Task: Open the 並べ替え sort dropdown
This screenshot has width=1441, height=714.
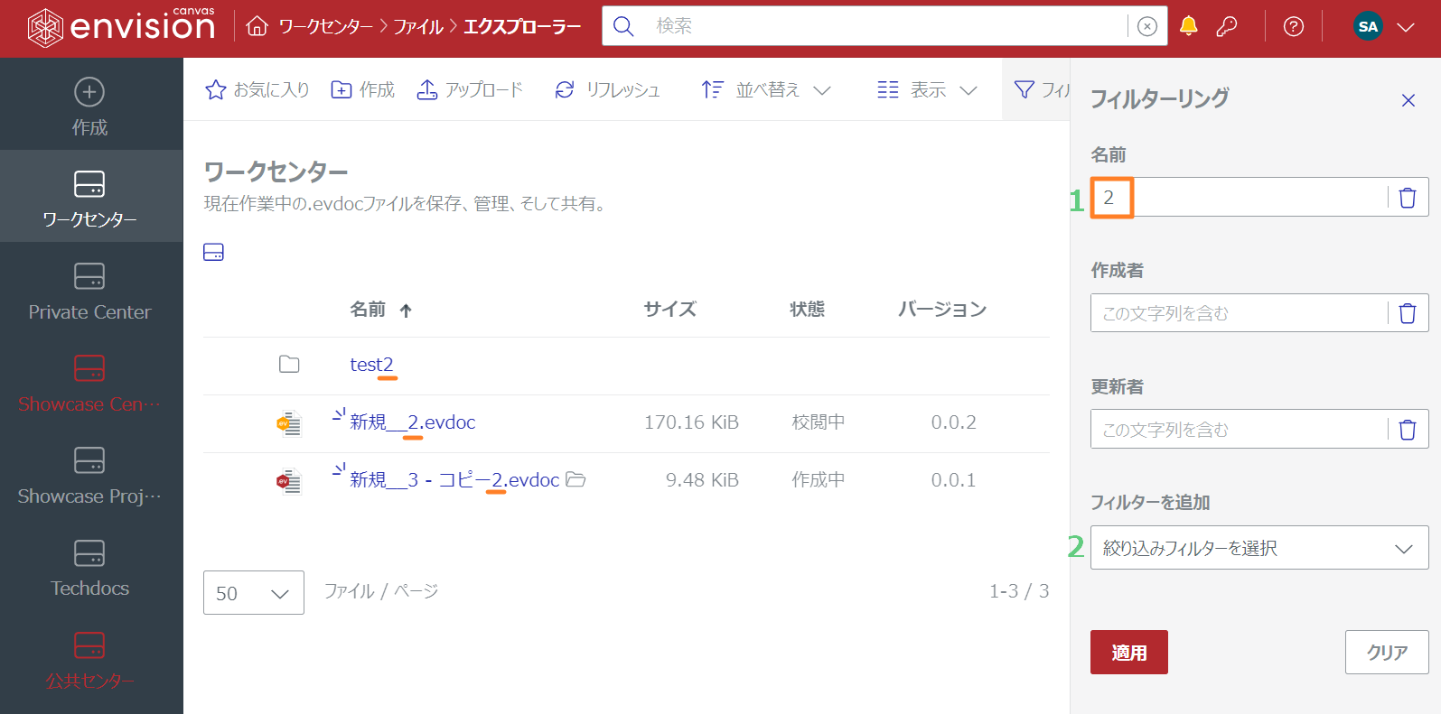Action: point(766,89)
